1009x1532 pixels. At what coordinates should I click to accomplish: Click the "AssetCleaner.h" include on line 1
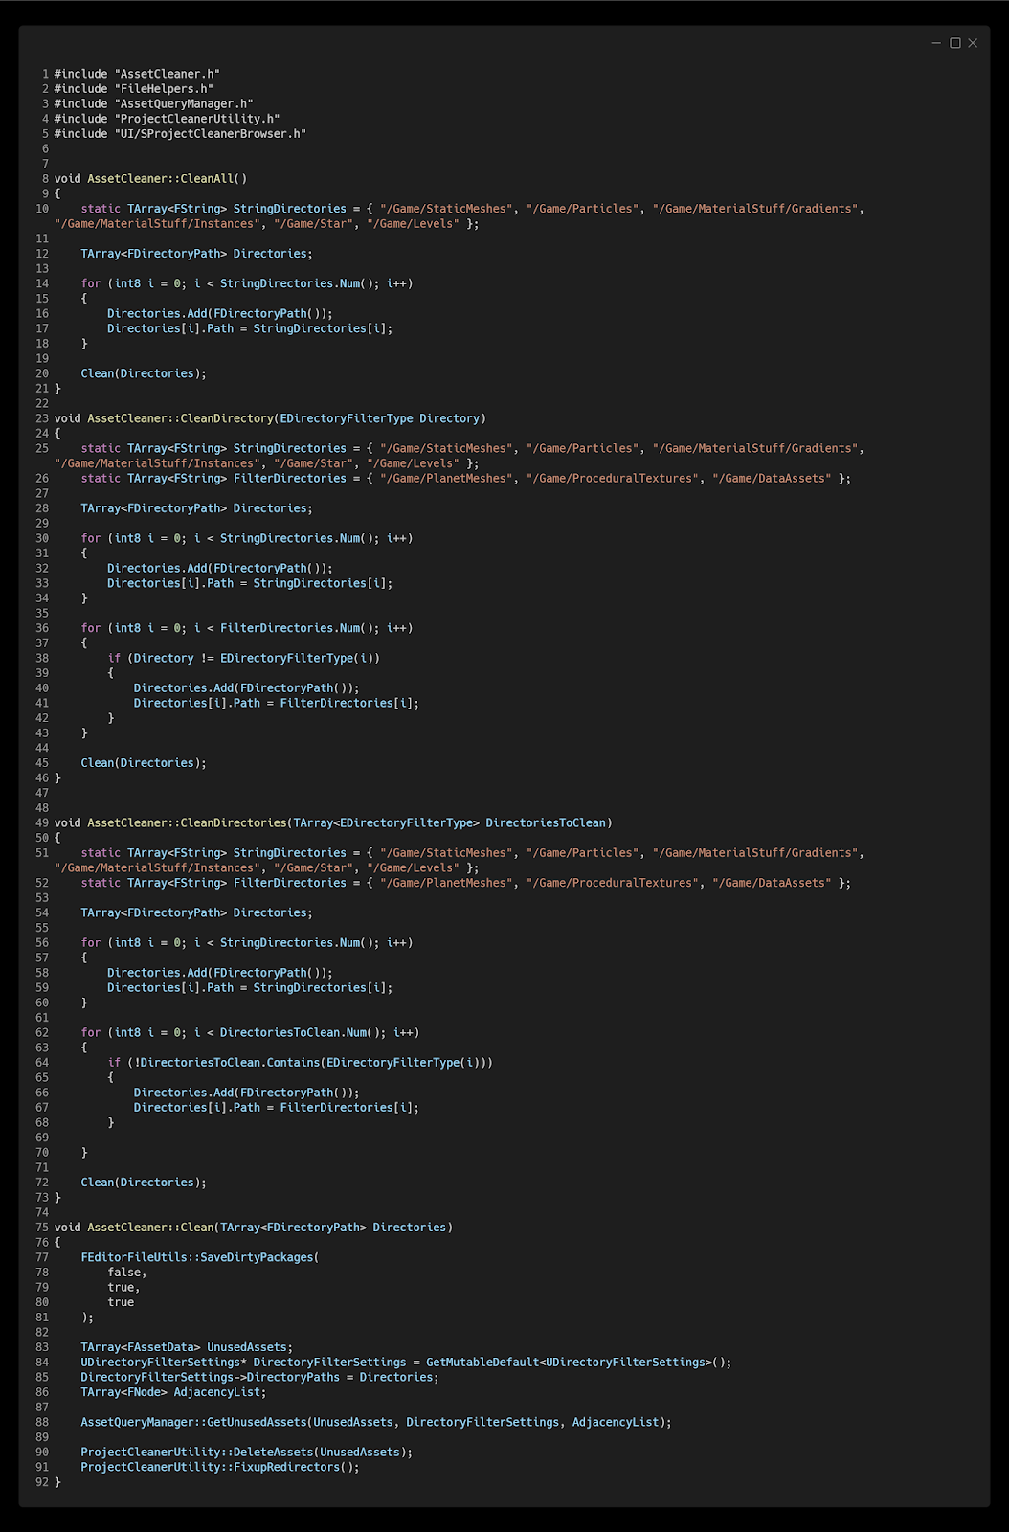click(x=168, y=74)
